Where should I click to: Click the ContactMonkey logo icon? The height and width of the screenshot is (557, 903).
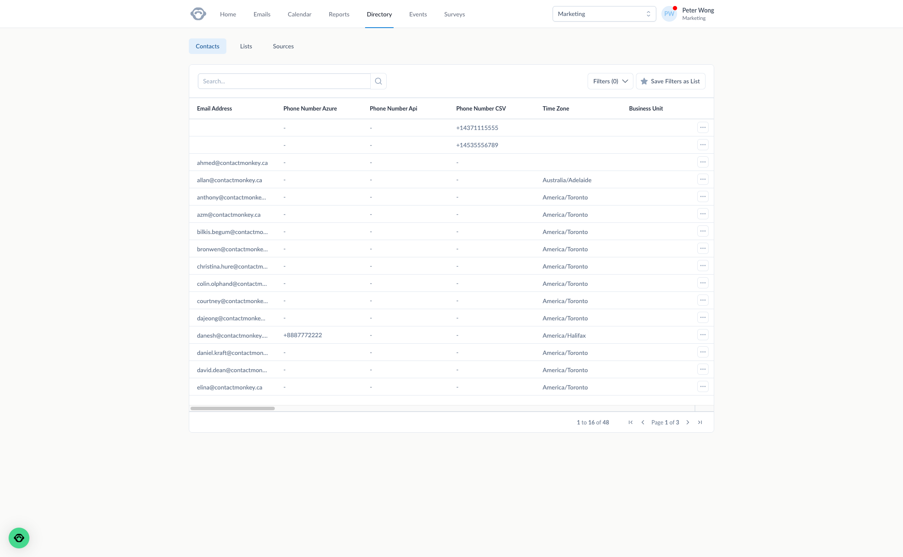198,14
